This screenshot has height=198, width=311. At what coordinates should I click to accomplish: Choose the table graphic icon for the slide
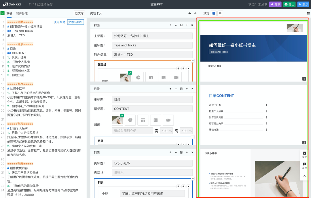pos(143,120)
